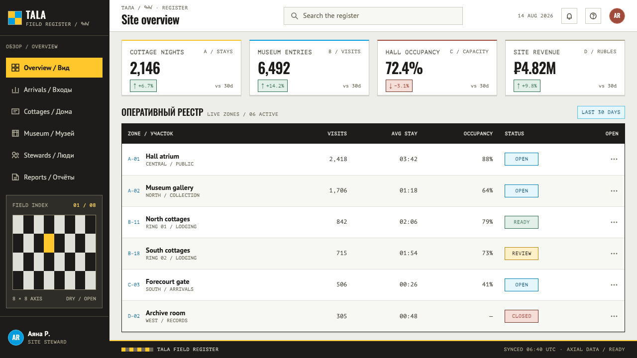This screenshot has width=637, height=358.
Task: Click the OPEN status badge for Forecourt gate
Action: (x=522, y=284)
